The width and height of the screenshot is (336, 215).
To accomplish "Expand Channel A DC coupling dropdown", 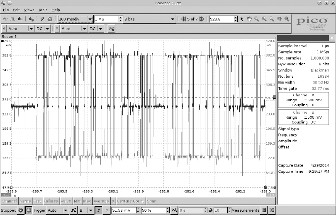I will (x=47, y=29).
